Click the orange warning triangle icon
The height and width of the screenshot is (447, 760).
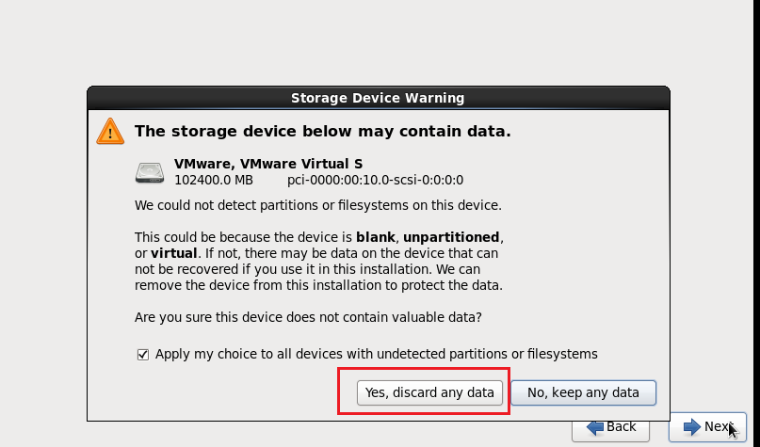(109, 131)
